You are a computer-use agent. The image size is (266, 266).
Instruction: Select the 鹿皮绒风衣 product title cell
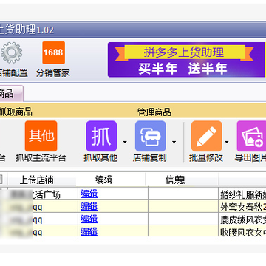(x=242, y=219)
